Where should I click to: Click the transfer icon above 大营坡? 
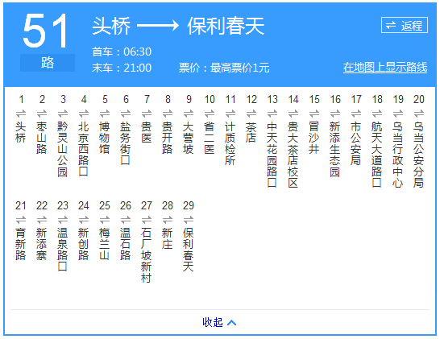[189, 114]
